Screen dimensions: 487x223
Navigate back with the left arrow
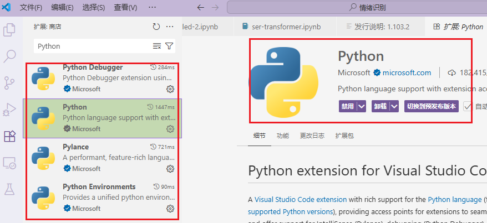[x=201, y=7]
